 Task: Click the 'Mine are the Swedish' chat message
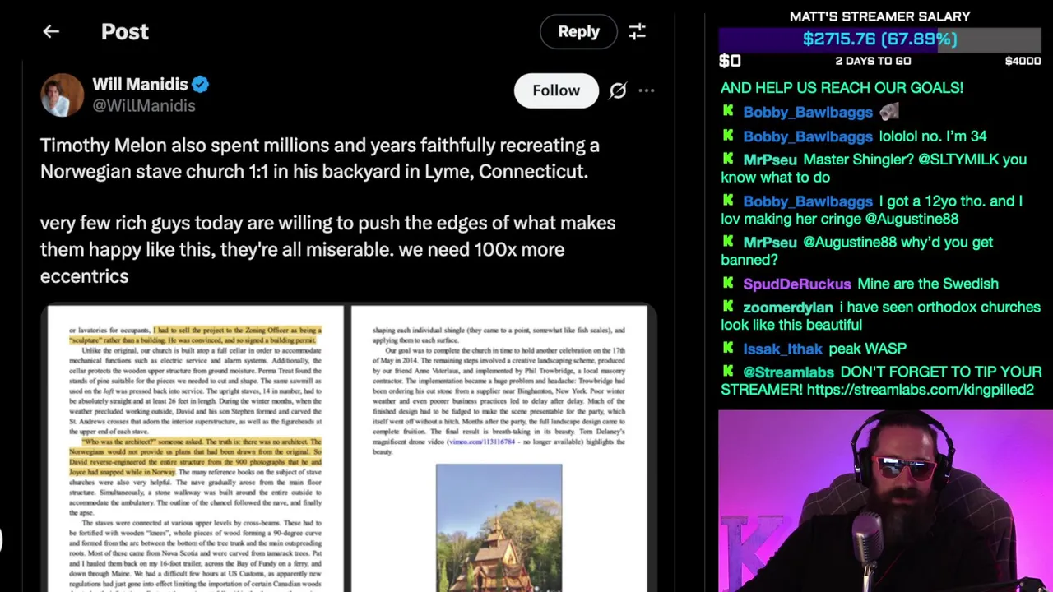coord(928,284)
